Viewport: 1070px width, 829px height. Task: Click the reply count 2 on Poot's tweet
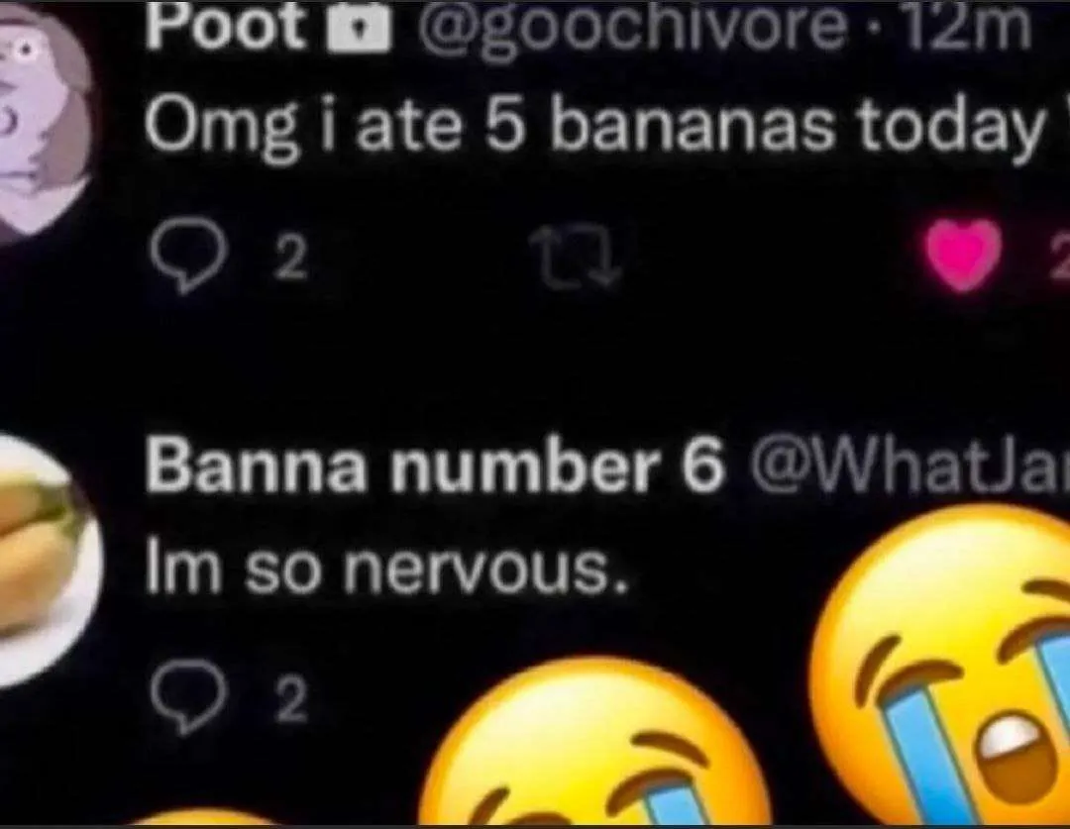click(x=290, y=259)
